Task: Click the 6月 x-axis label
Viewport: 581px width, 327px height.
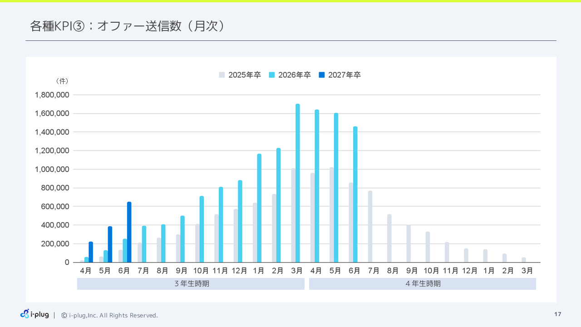Action: pyautogui.click(x=123, y=270)
